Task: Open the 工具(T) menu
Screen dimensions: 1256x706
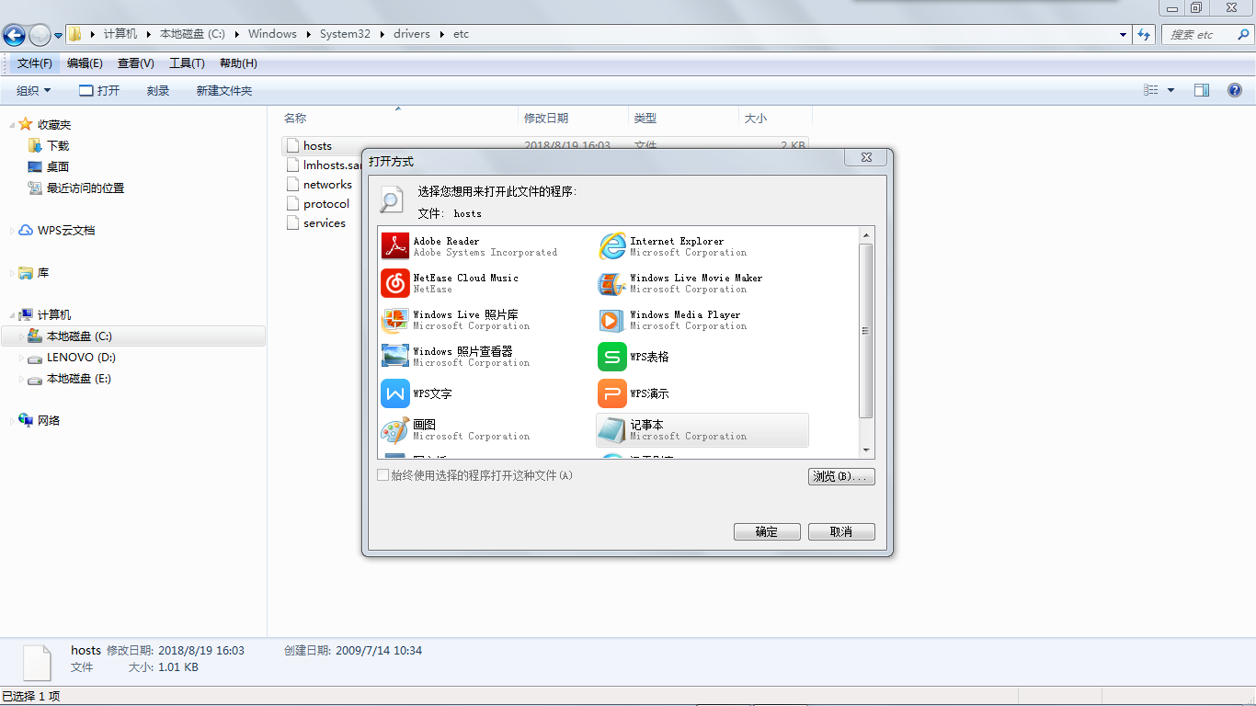Action: 188,63
